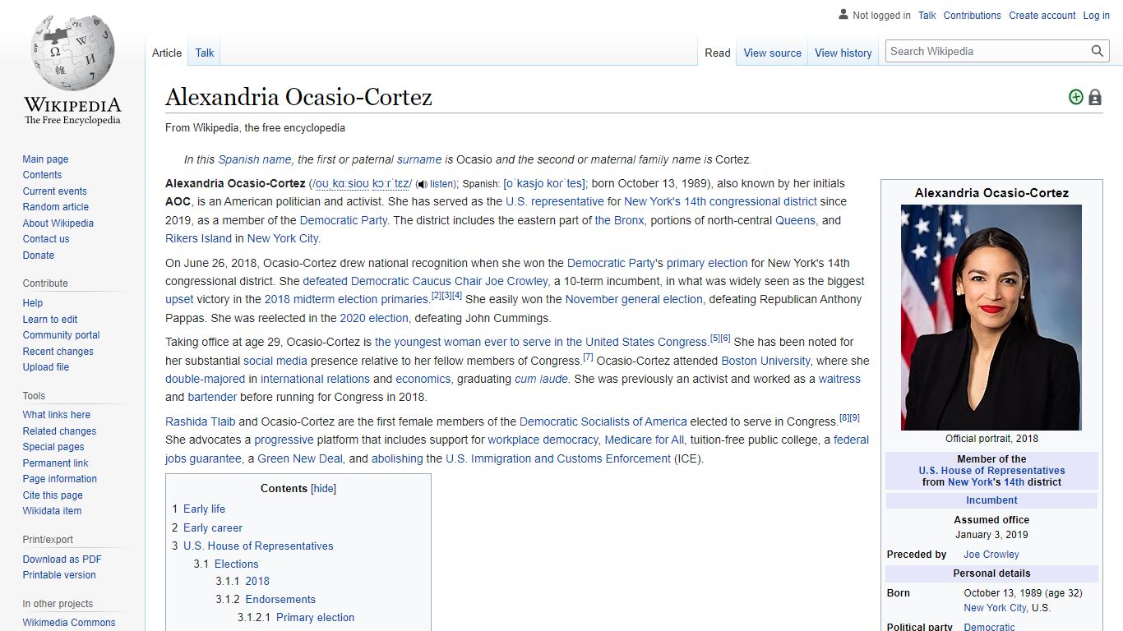1123x631 pixels.
Task: Open Medicare for All link
Action: (x=644, y=440)
